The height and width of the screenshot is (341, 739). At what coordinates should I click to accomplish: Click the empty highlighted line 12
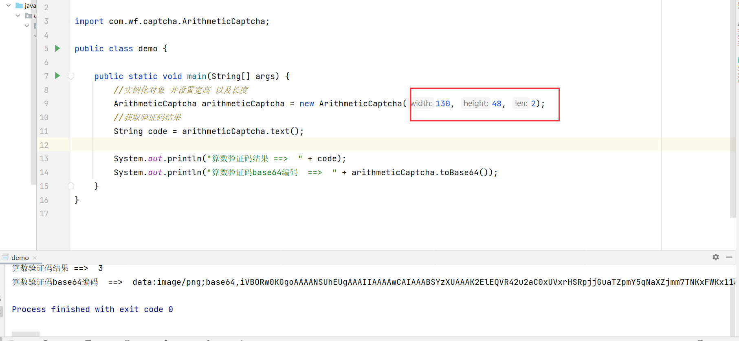[403, 145]
